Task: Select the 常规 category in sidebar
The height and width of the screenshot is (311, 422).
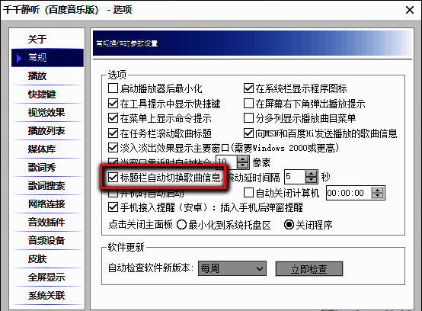Action: point(47,58)
